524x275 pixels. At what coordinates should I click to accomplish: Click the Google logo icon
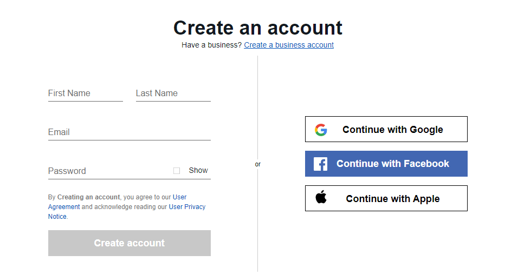pos(321,130)
